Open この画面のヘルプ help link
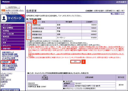Image resolution: width=128 pixels, height=91 pixels. coord(118,14)
